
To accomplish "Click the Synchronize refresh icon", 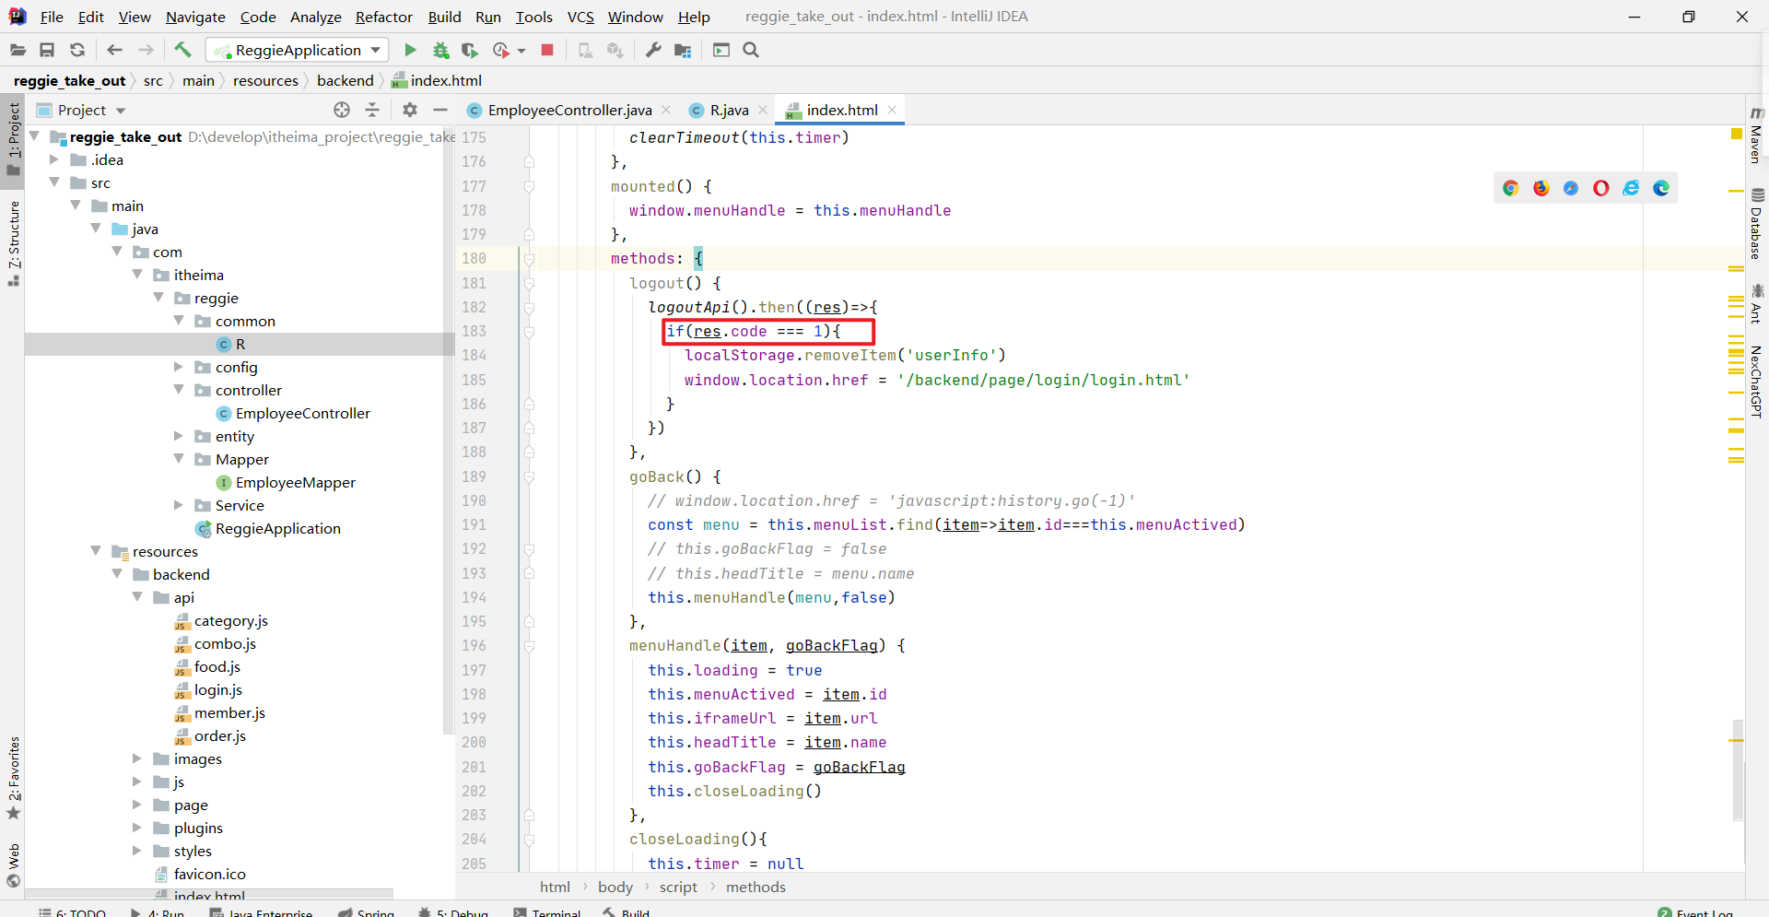I will 77,50.
